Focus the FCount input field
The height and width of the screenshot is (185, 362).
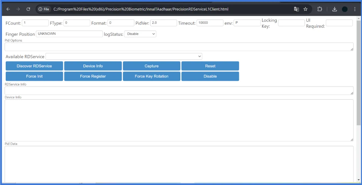click(x=35, y=23)
